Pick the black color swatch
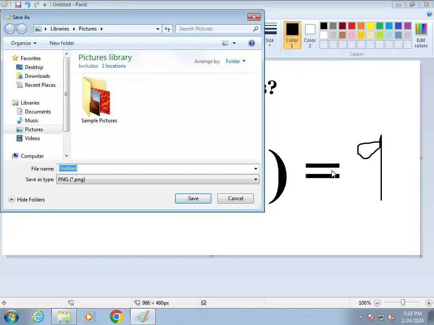Viewport: 434px width, 325px height. (x=323, y=26)
